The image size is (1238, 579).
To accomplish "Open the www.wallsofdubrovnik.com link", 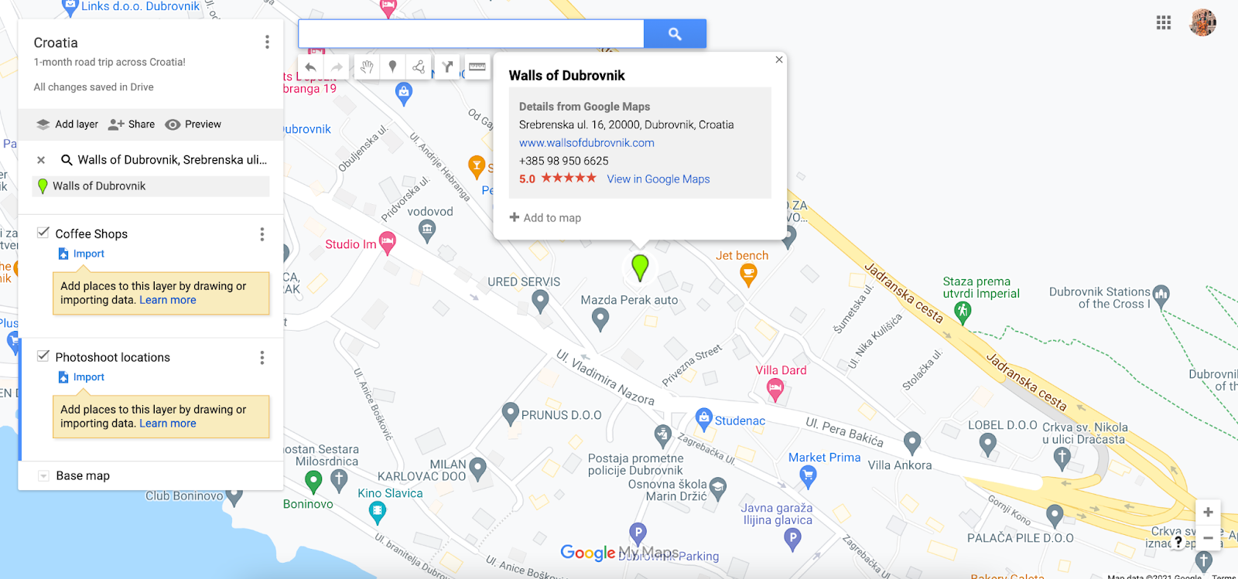I will coord(587,143).
